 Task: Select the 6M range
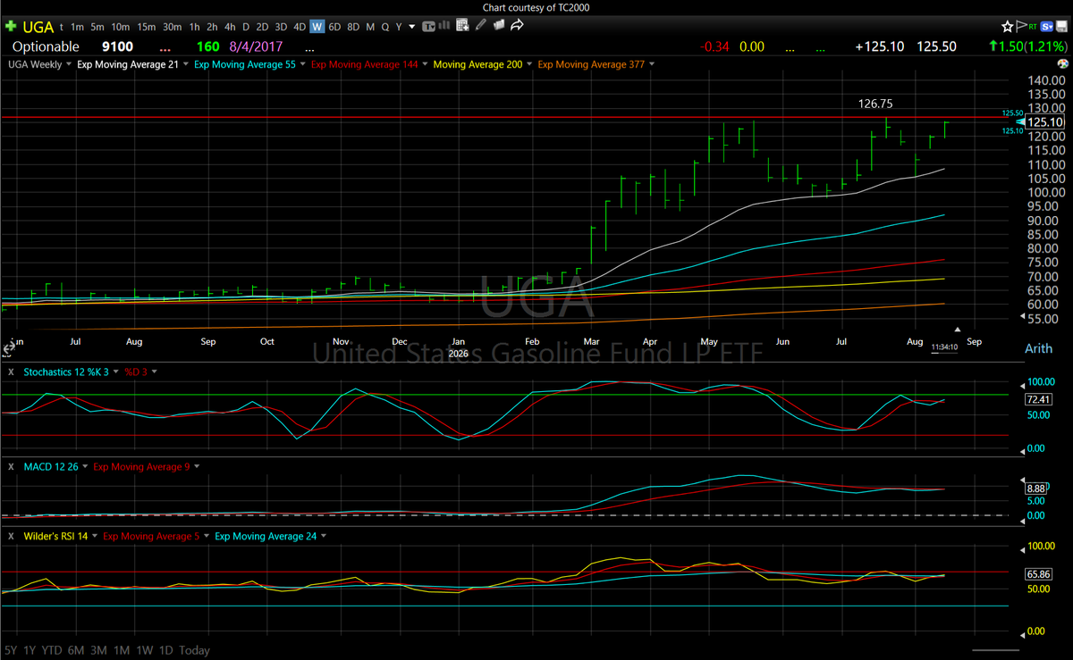click(76, 650)
